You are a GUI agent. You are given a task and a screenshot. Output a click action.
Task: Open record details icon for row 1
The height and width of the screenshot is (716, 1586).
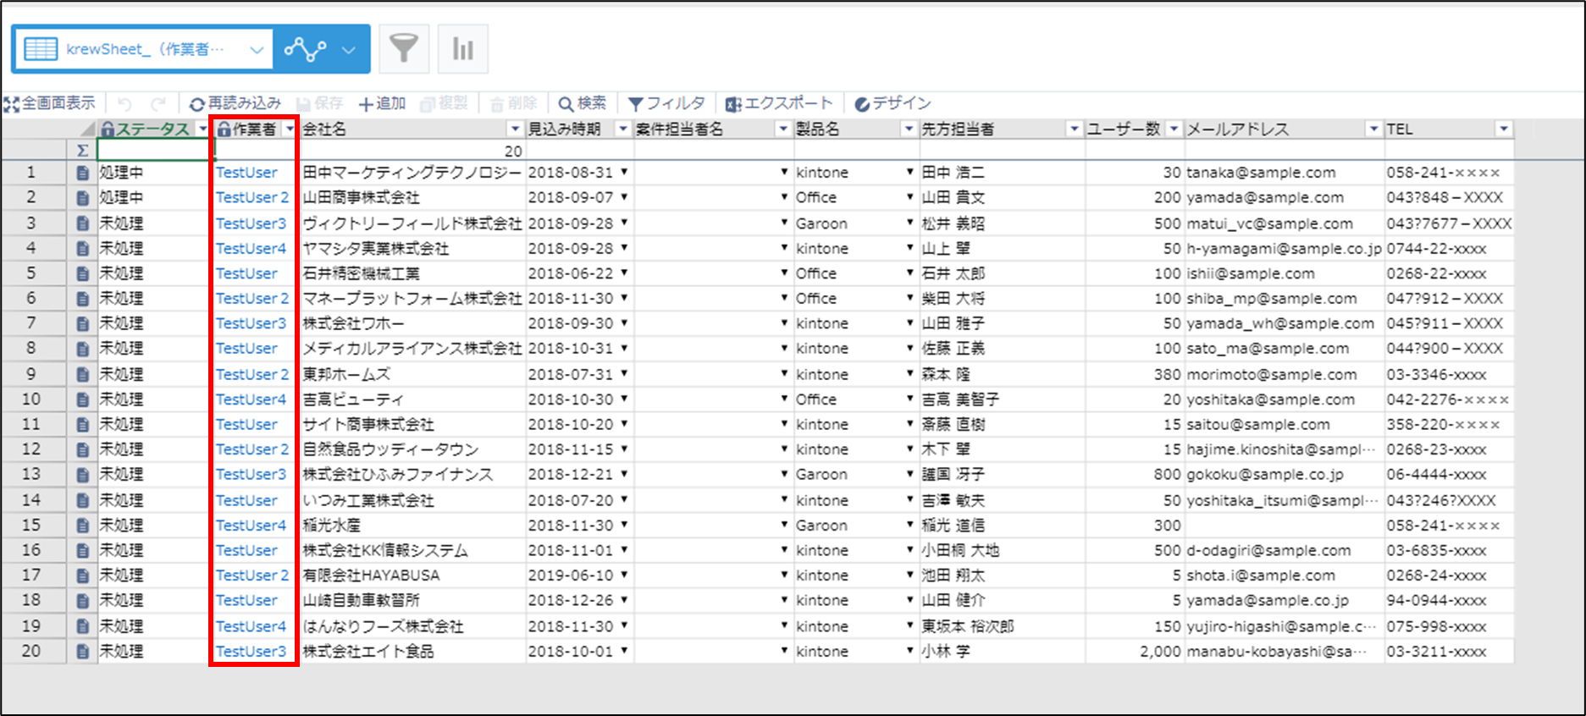(x=82, y=173)
